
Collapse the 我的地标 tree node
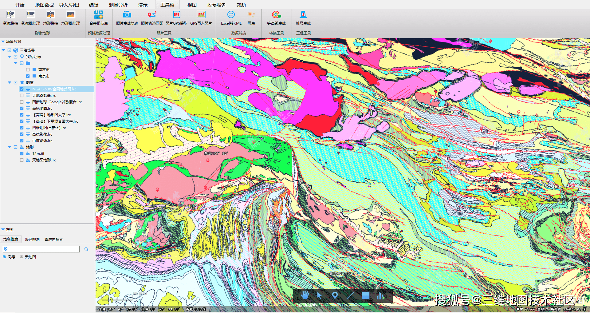pos(10,57)
